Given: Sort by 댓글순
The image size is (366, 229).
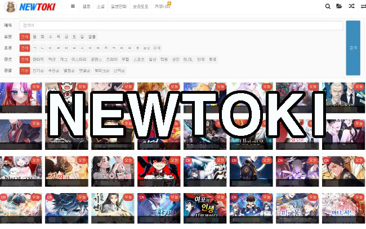Looking at the screenshot, I should (84, 71).
